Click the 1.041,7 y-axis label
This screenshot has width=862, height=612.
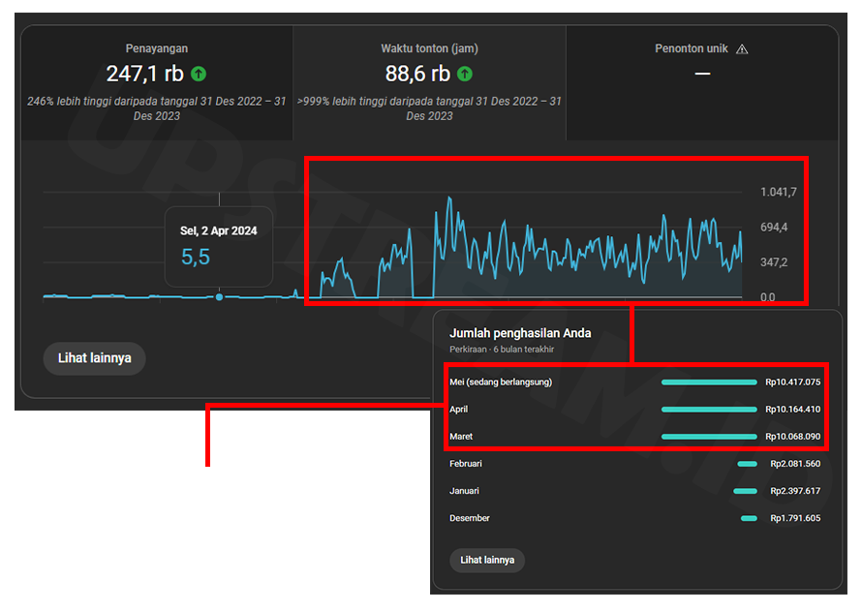[778, 193]
